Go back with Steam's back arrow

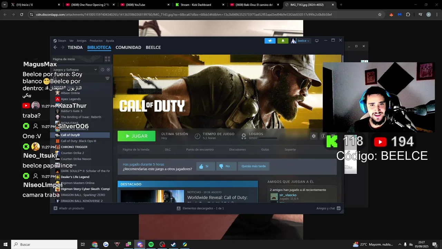point(55,47)
